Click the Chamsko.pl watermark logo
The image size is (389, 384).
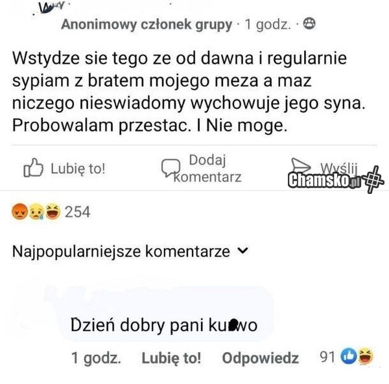[x=336, y=180]
